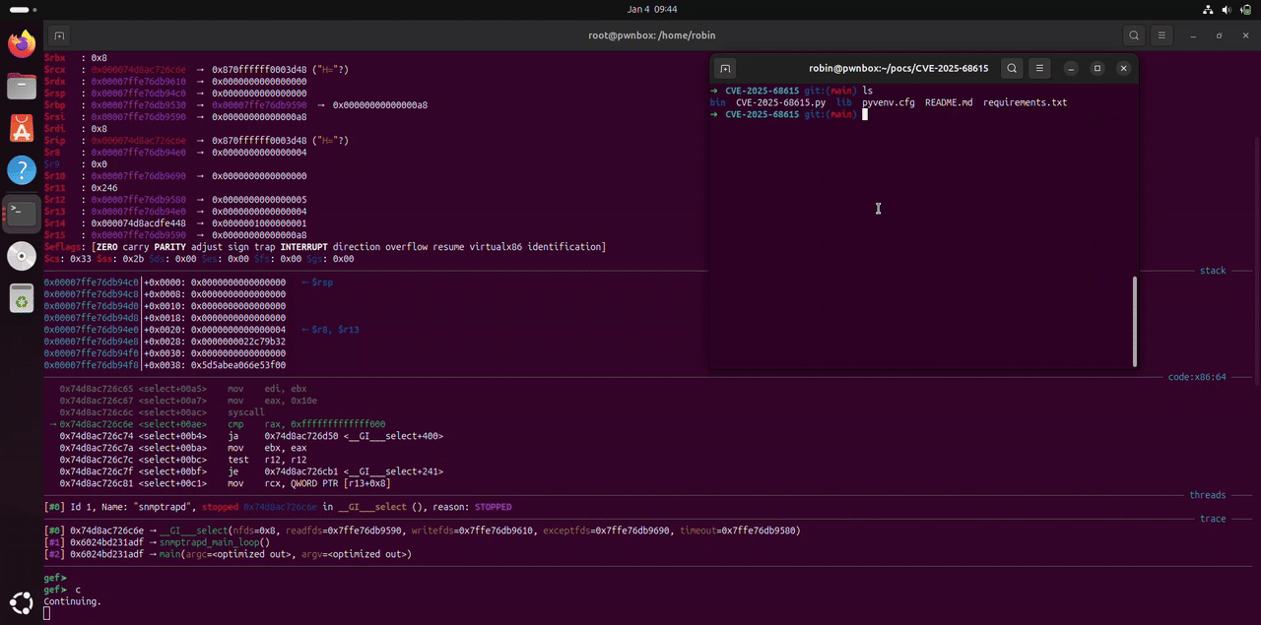Open Firefox from the dock
This screenshot has width=1261, height=625.
pyautogui.click(x=22, y=43)
